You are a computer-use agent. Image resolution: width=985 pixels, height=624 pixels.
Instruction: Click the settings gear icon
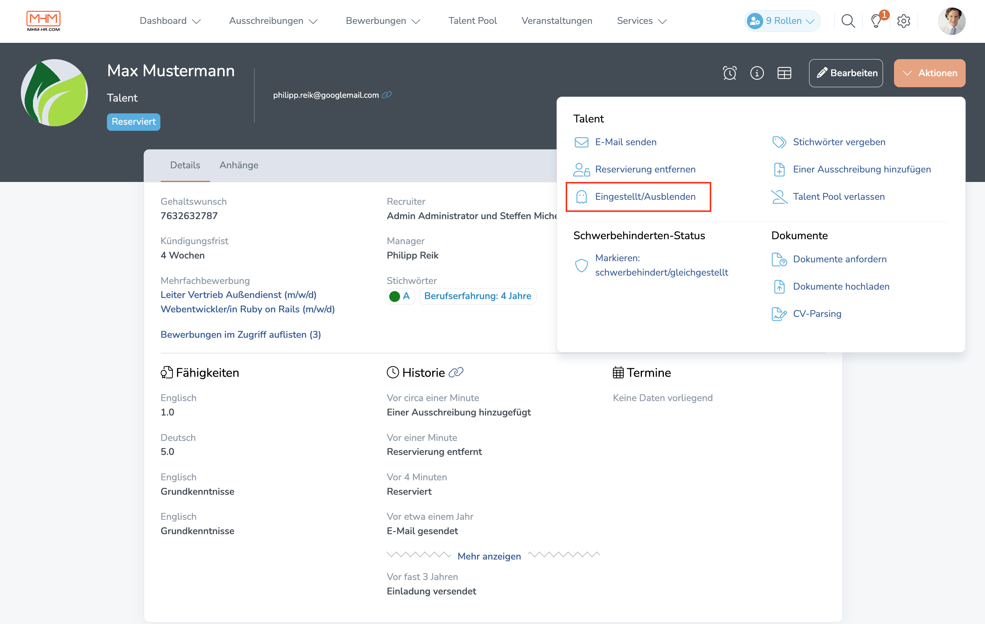pyautogui.click(x=903, y=21)
